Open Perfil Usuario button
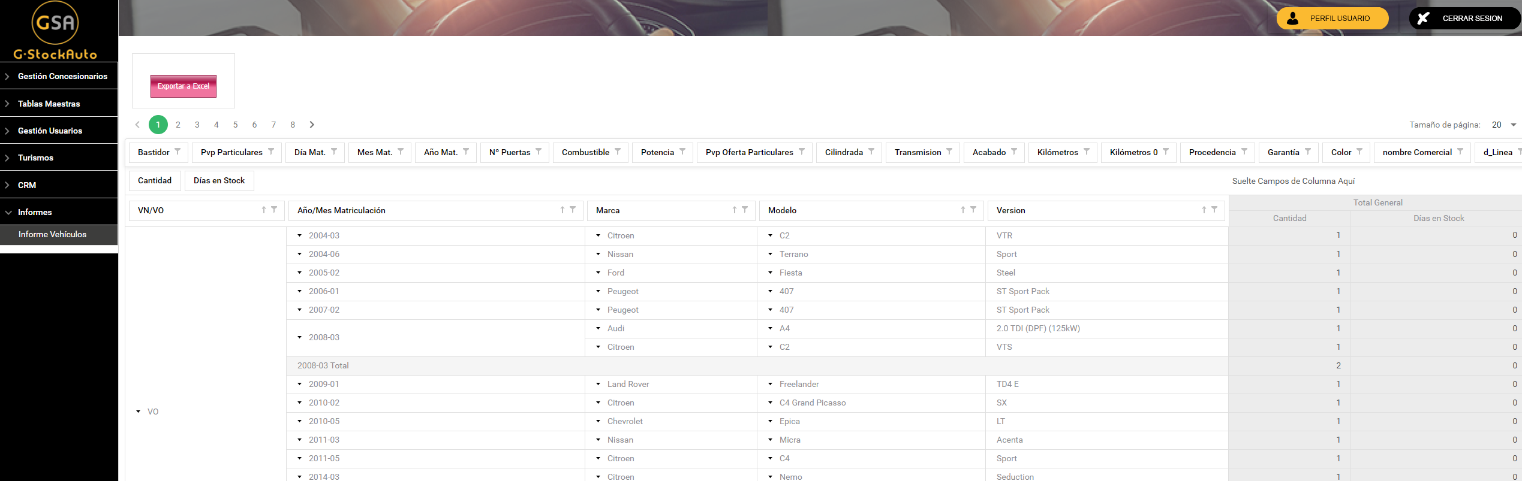Image resolution: width=1522 pixels, height=481 pixels. pyautogui.click(x=1332, y=19)
